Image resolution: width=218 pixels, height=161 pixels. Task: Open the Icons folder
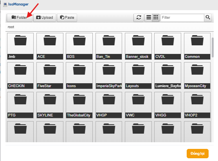point(79,75)
